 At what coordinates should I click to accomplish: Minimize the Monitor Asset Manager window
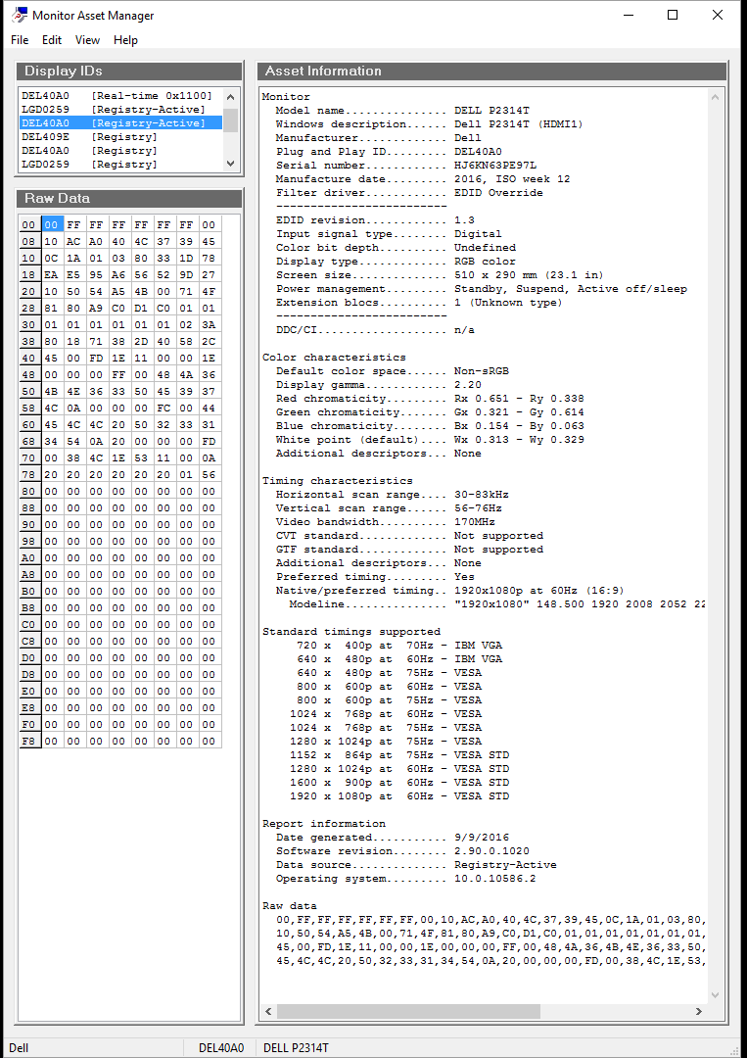pyautogui.click(x=629, y=15)
